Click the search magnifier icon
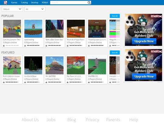 (x=89, y=3)
